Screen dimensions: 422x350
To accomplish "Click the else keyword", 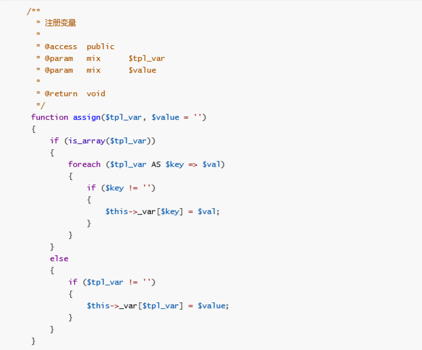I will click(59, 258).
